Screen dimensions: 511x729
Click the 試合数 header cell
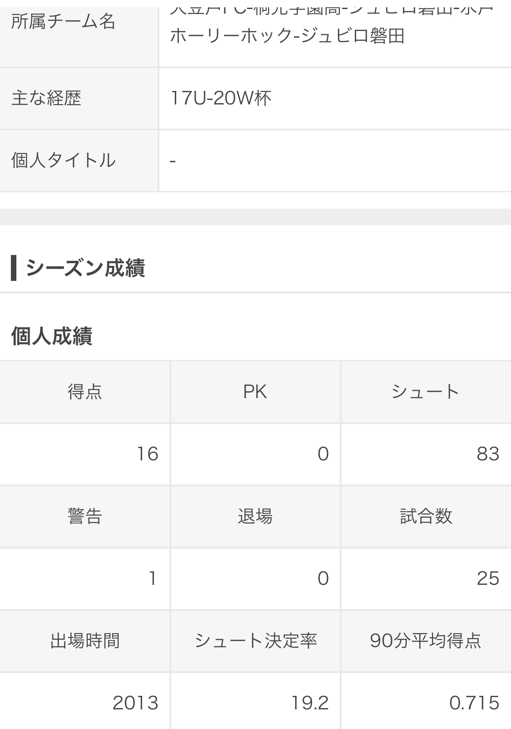(425, 516)
